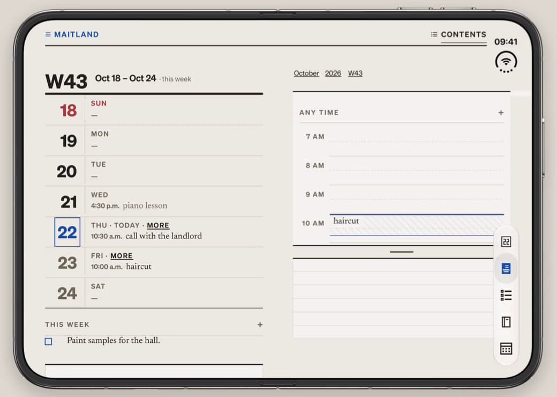The image size is (557, 397).
Task: Open the notebook icon in side toolbar
Action: tap(506, 322)
